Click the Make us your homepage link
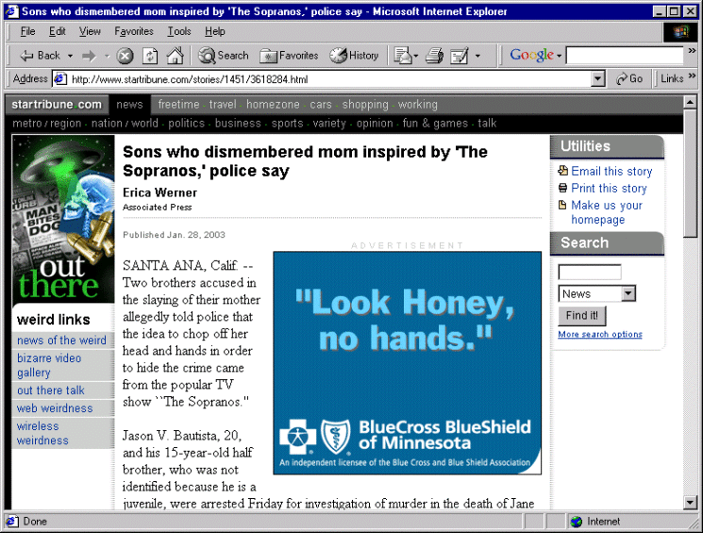The height and width of the screenshot is (533, 703). coord(607,212)
